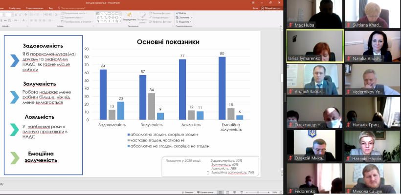The image size is (401, 195).
Task: Justify the paragraph text
Action: (44, 20)
